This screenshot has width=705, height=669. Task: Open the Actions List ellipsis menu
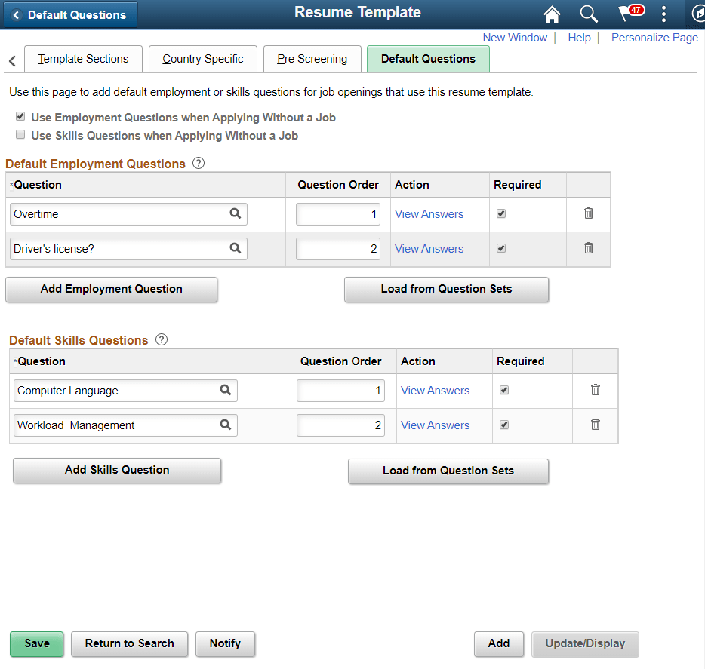click(x=663, y=14)
